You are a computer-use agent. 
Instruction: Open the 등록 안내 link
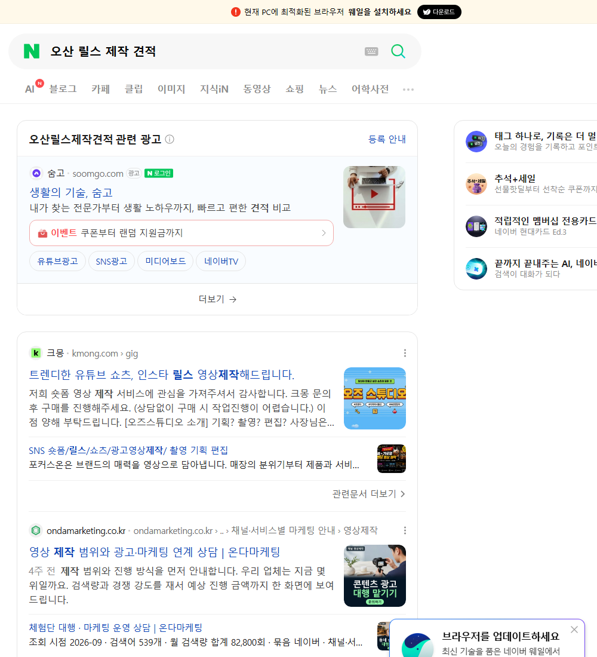387,139
